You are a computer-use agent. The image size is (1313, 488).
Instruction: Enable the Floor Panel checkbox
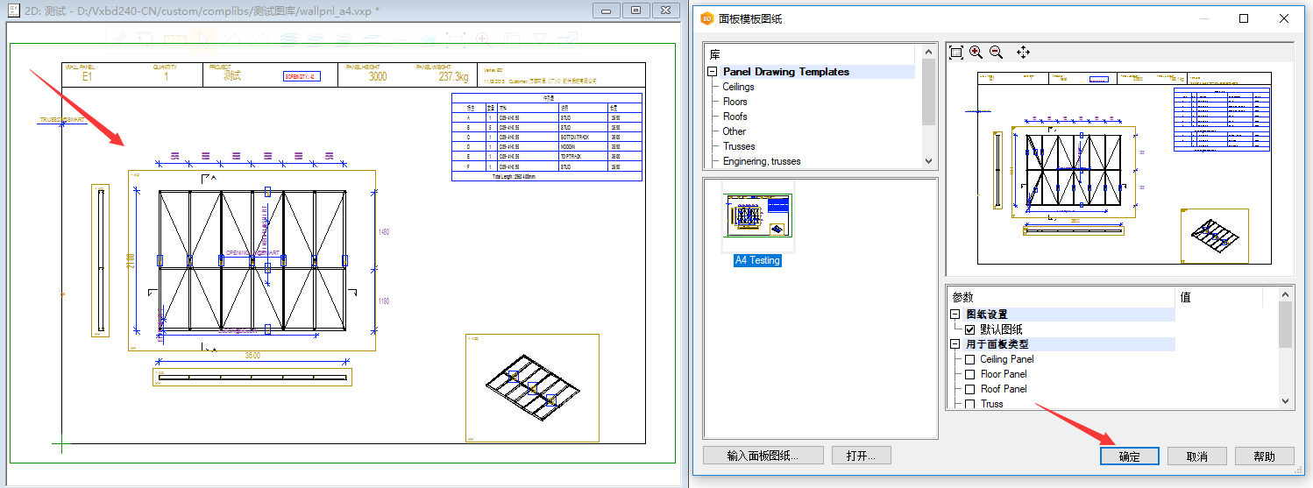tap(970, 374)
